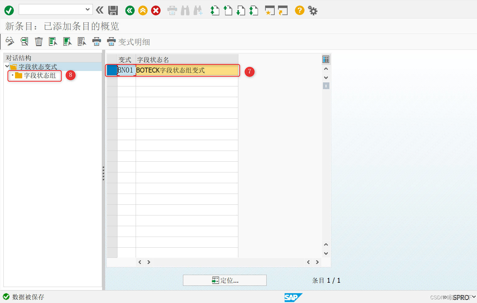The image size is (477, 303).
Task: Click the SAP logo in status bar
Action: (293, 297)
